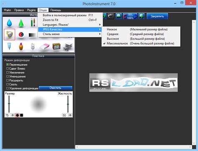This screenshot has height=151, width=198.
Task: Select the green cone Sharpen tool
Action: click(x=21, y=23)
